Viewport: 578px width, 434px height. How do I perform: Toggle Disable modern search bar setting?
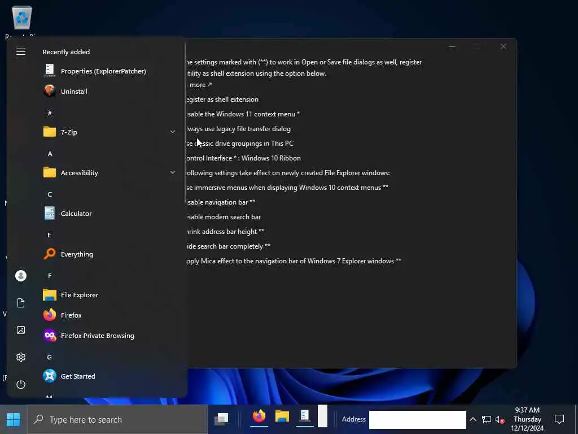224,216
